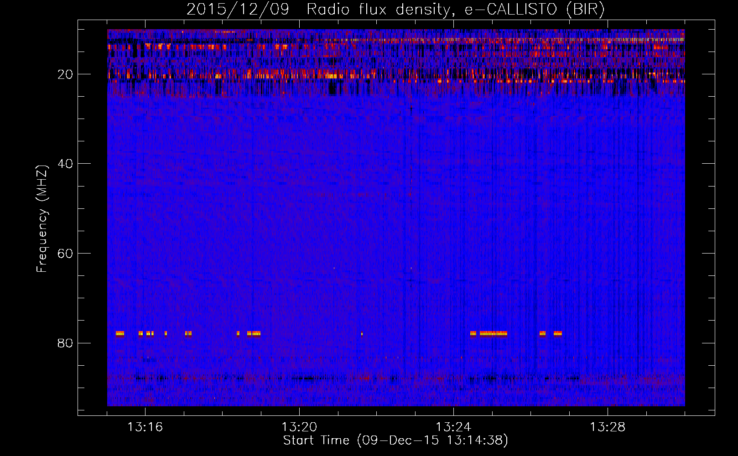Click the 80 frequency tick label

[x=65, y=343]
